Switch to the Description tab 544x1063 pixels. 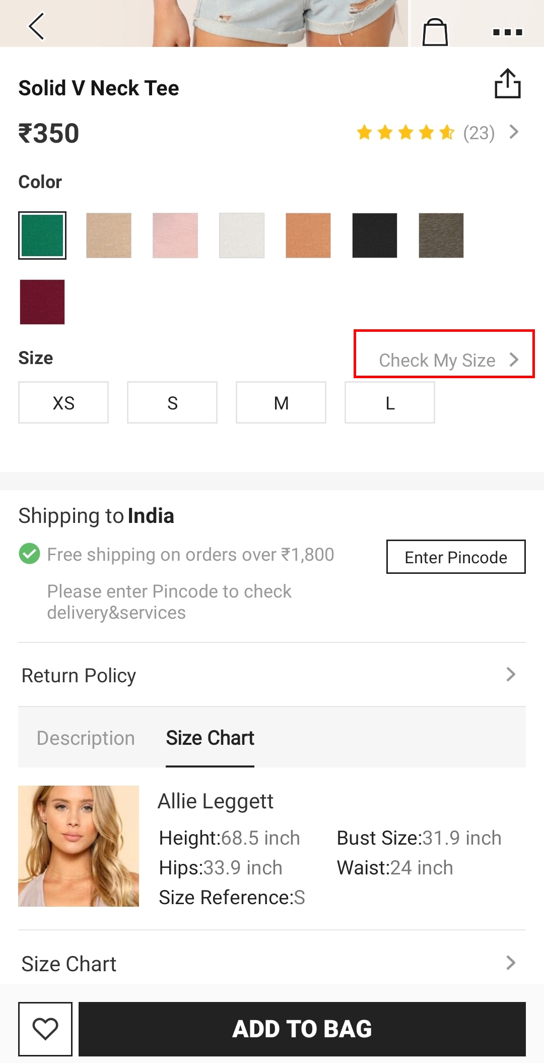pyautogui.click(x=86, y=738)
